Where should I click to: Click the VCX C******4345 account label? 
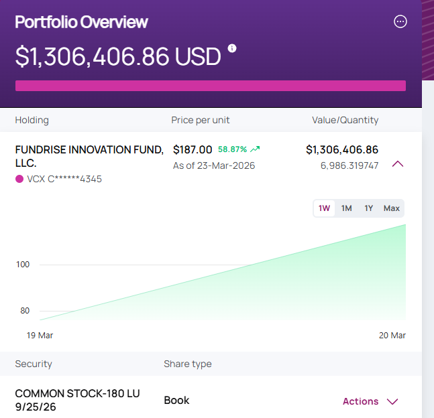pyautogui.click(x=64, y=179)
